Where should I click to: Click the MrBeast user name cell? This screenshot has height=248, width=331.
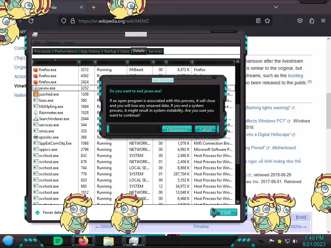pos(136,70)
